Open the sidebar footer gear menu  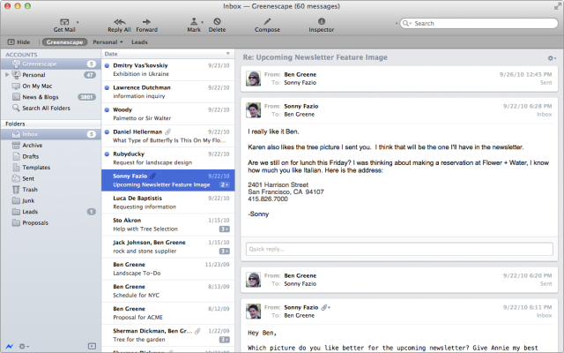point(24,346)
